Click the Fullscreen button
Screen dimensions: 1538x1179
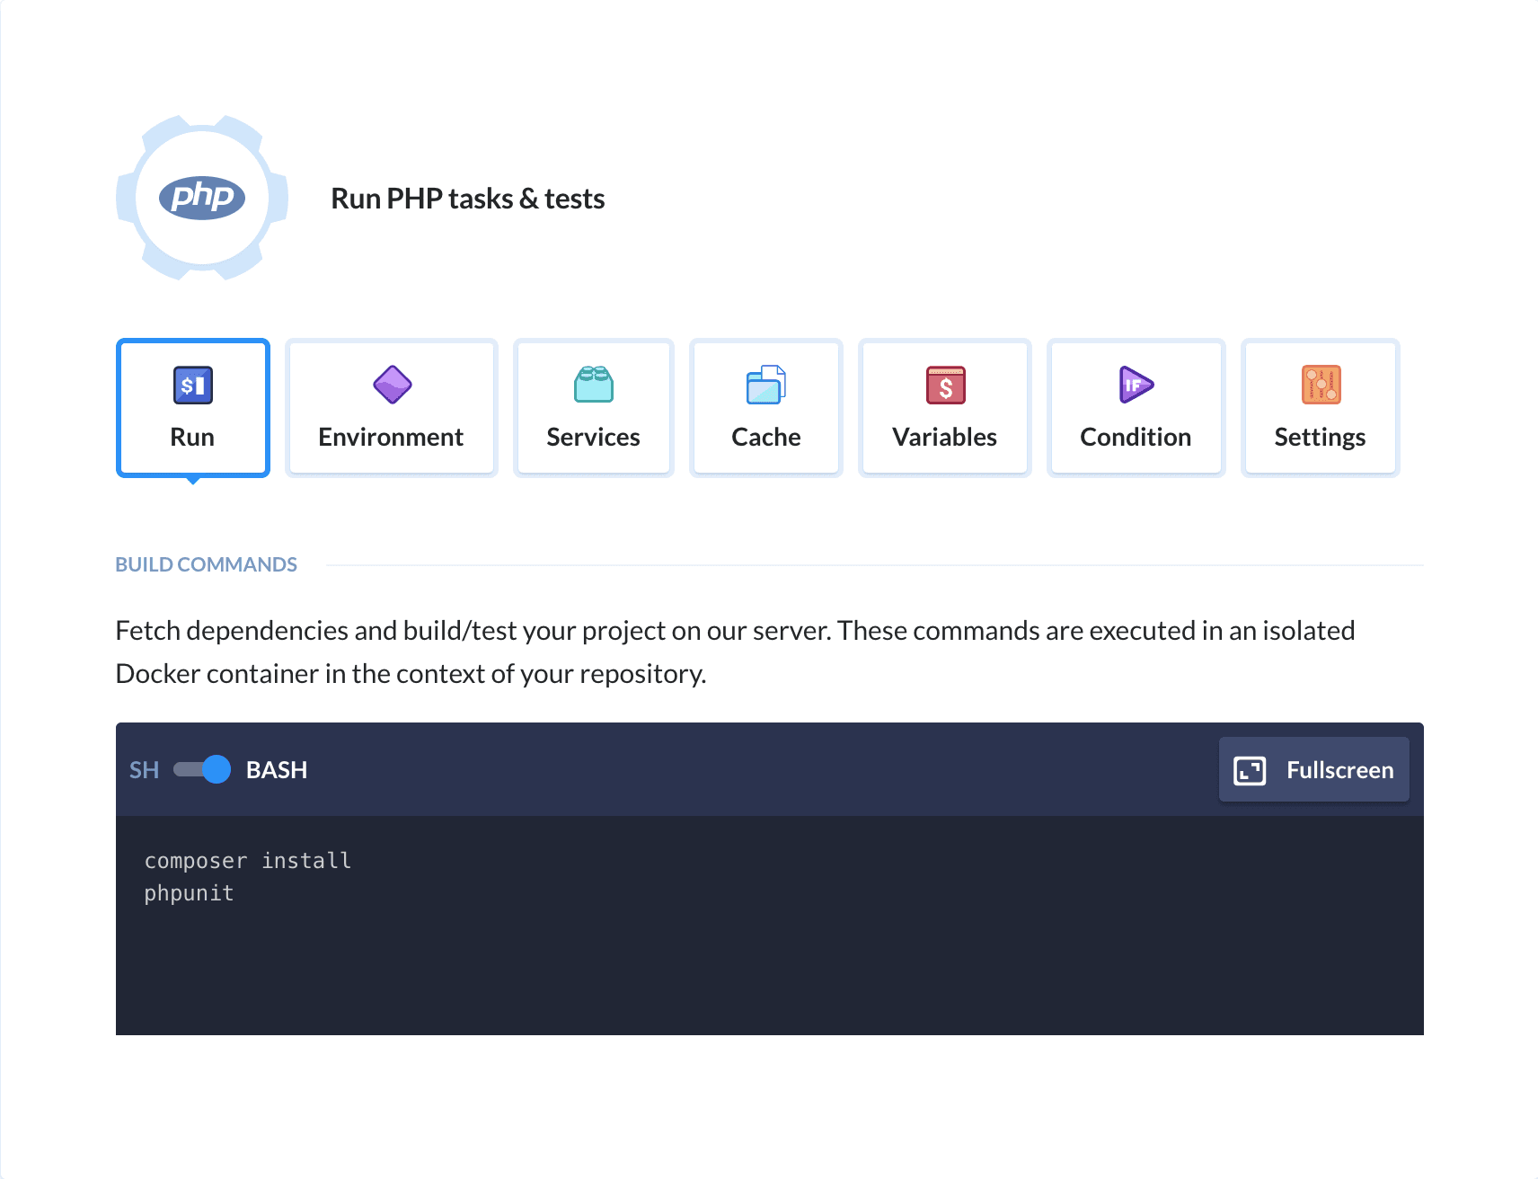pos(1313,769)
